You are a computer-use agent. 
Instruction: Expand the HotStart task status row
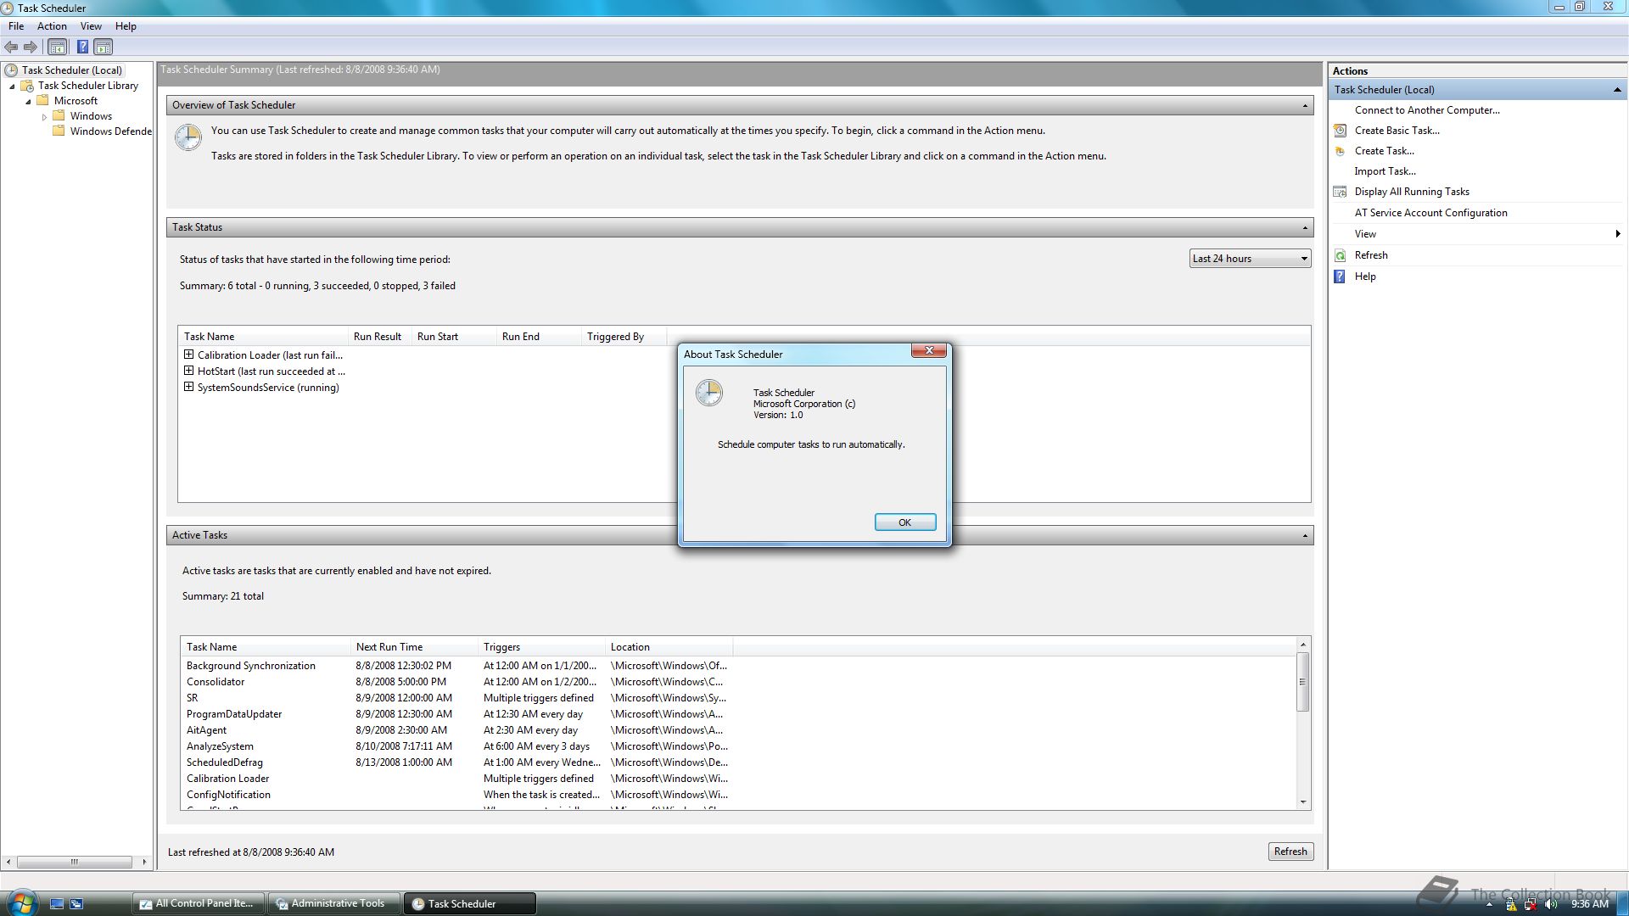coord(188,371)
